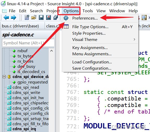The image size is (150, 132).
Task: Select is_decoded_cs member symbol
Action: pyautogui.click(x=31, y=72)
